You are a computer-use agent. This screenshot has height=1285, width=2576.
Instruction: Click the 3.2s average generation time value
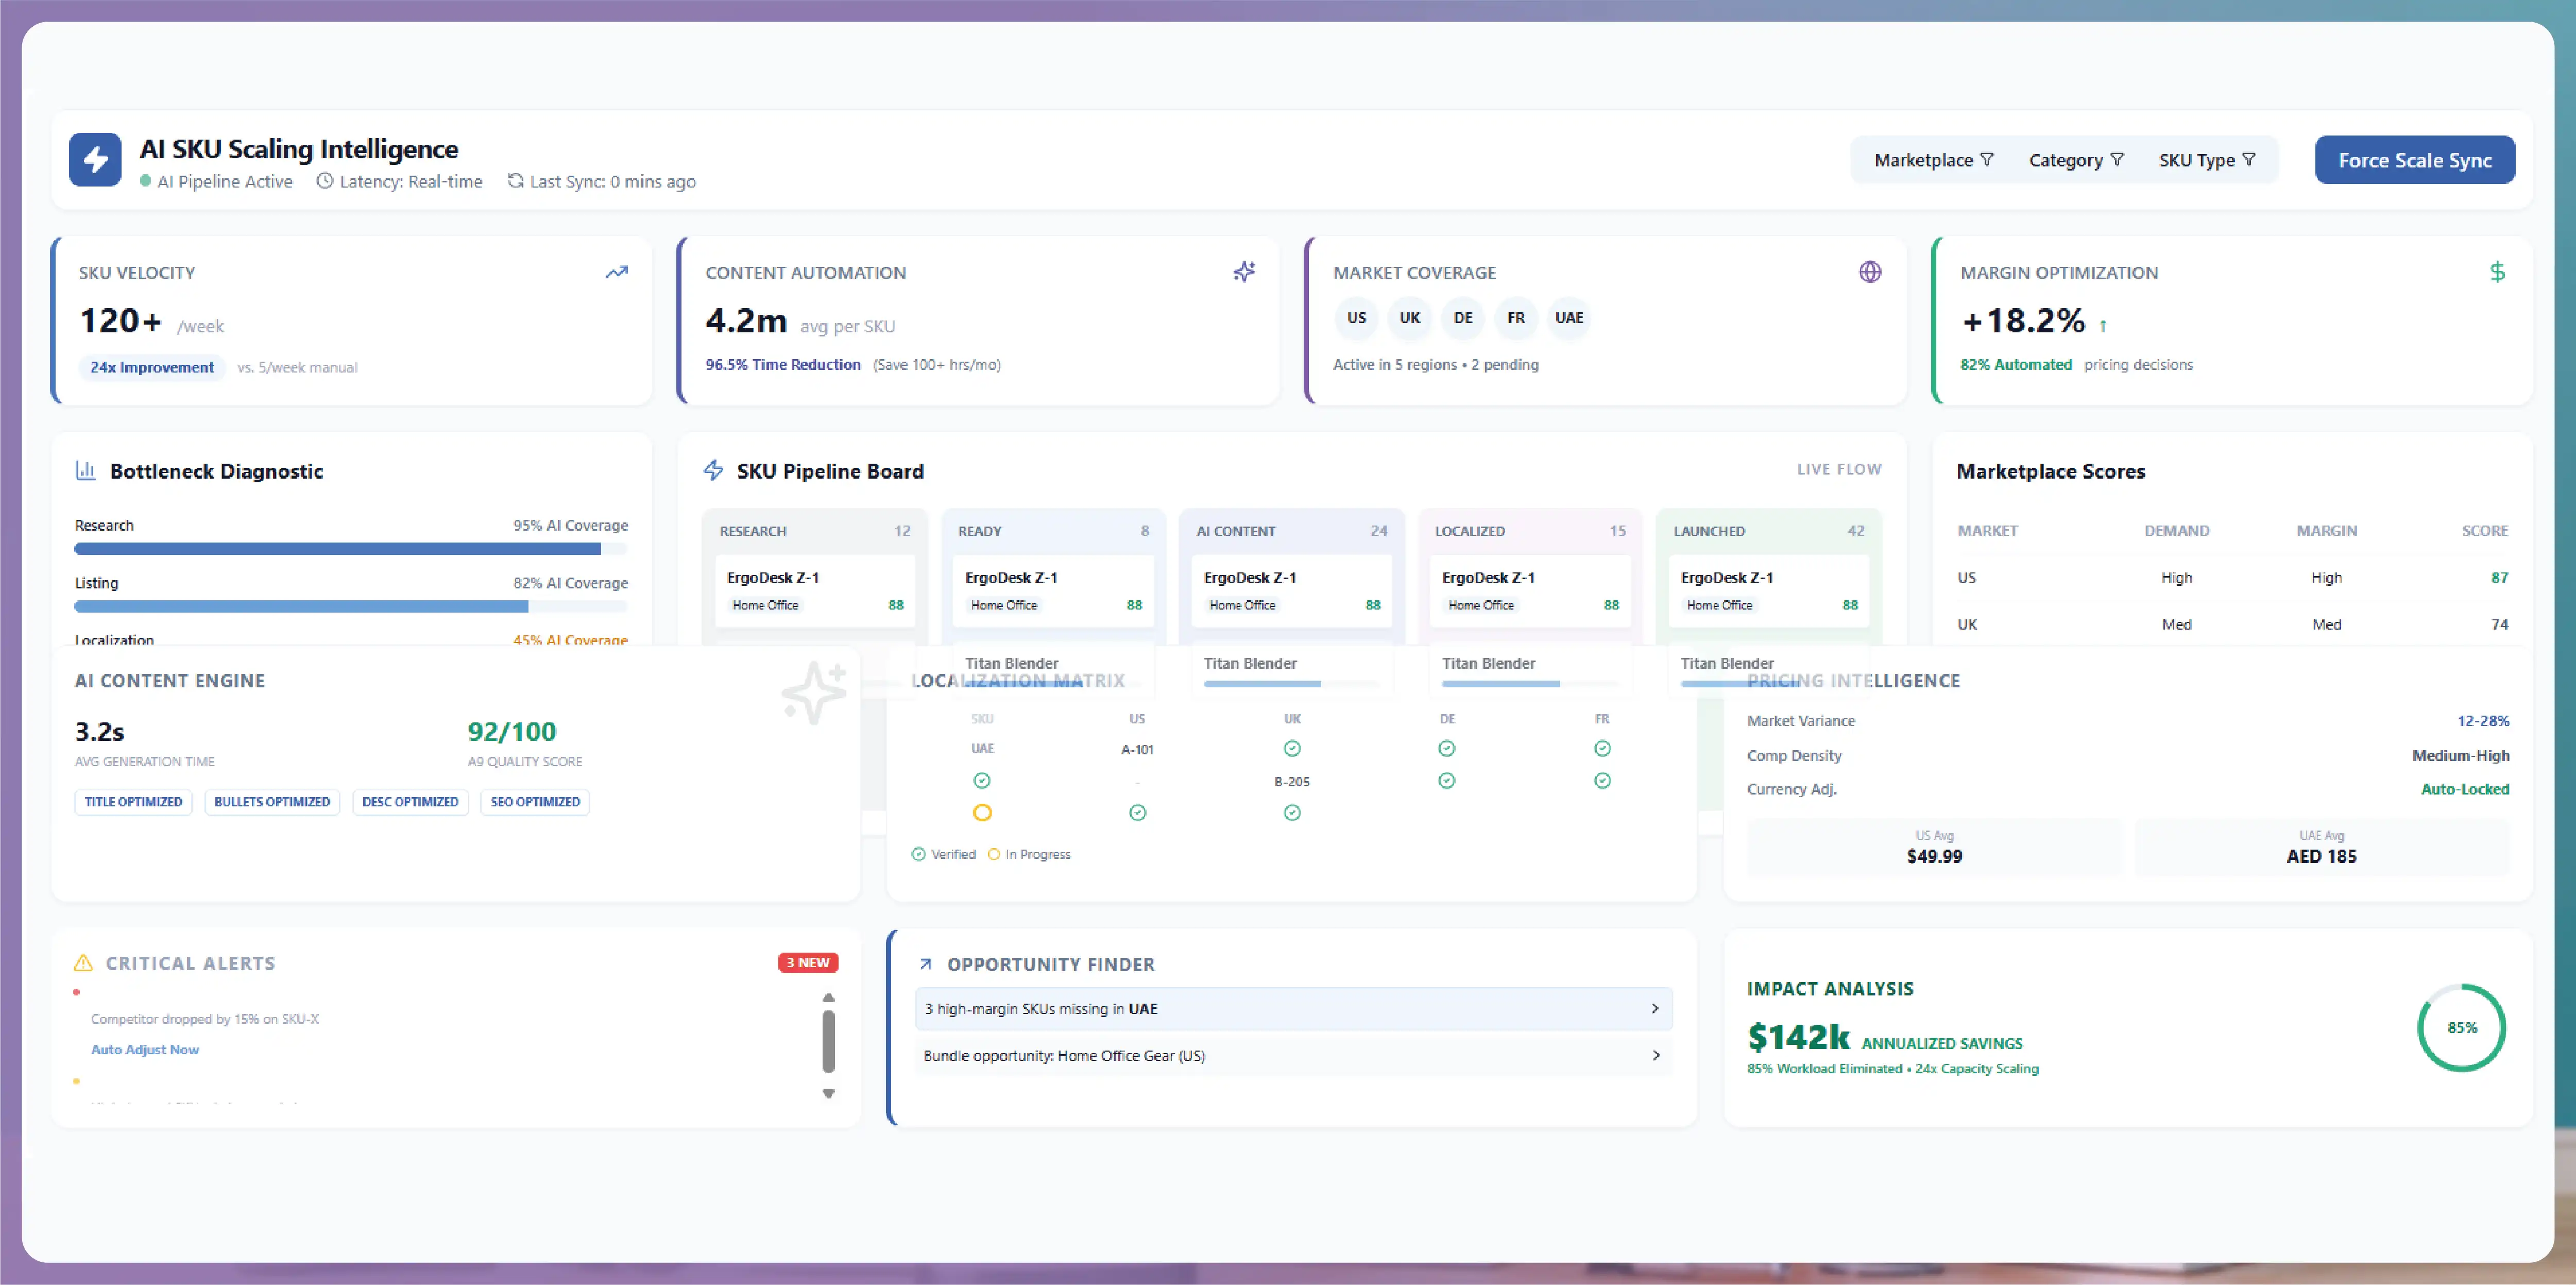(x=100, y=732)
